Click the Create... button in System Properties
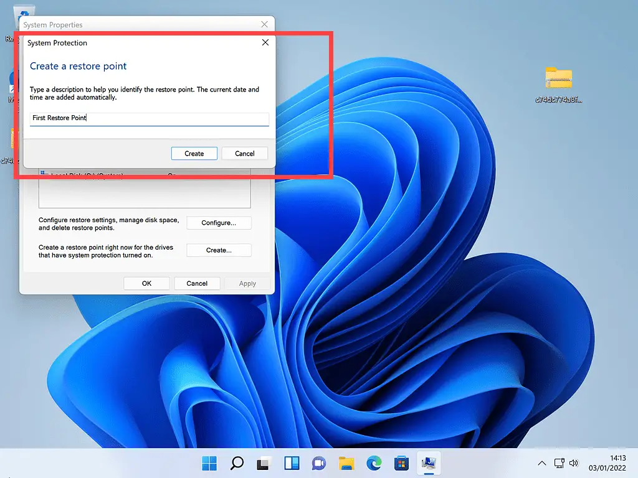Viewport: 638px width, 478px height. coord(219,250)
